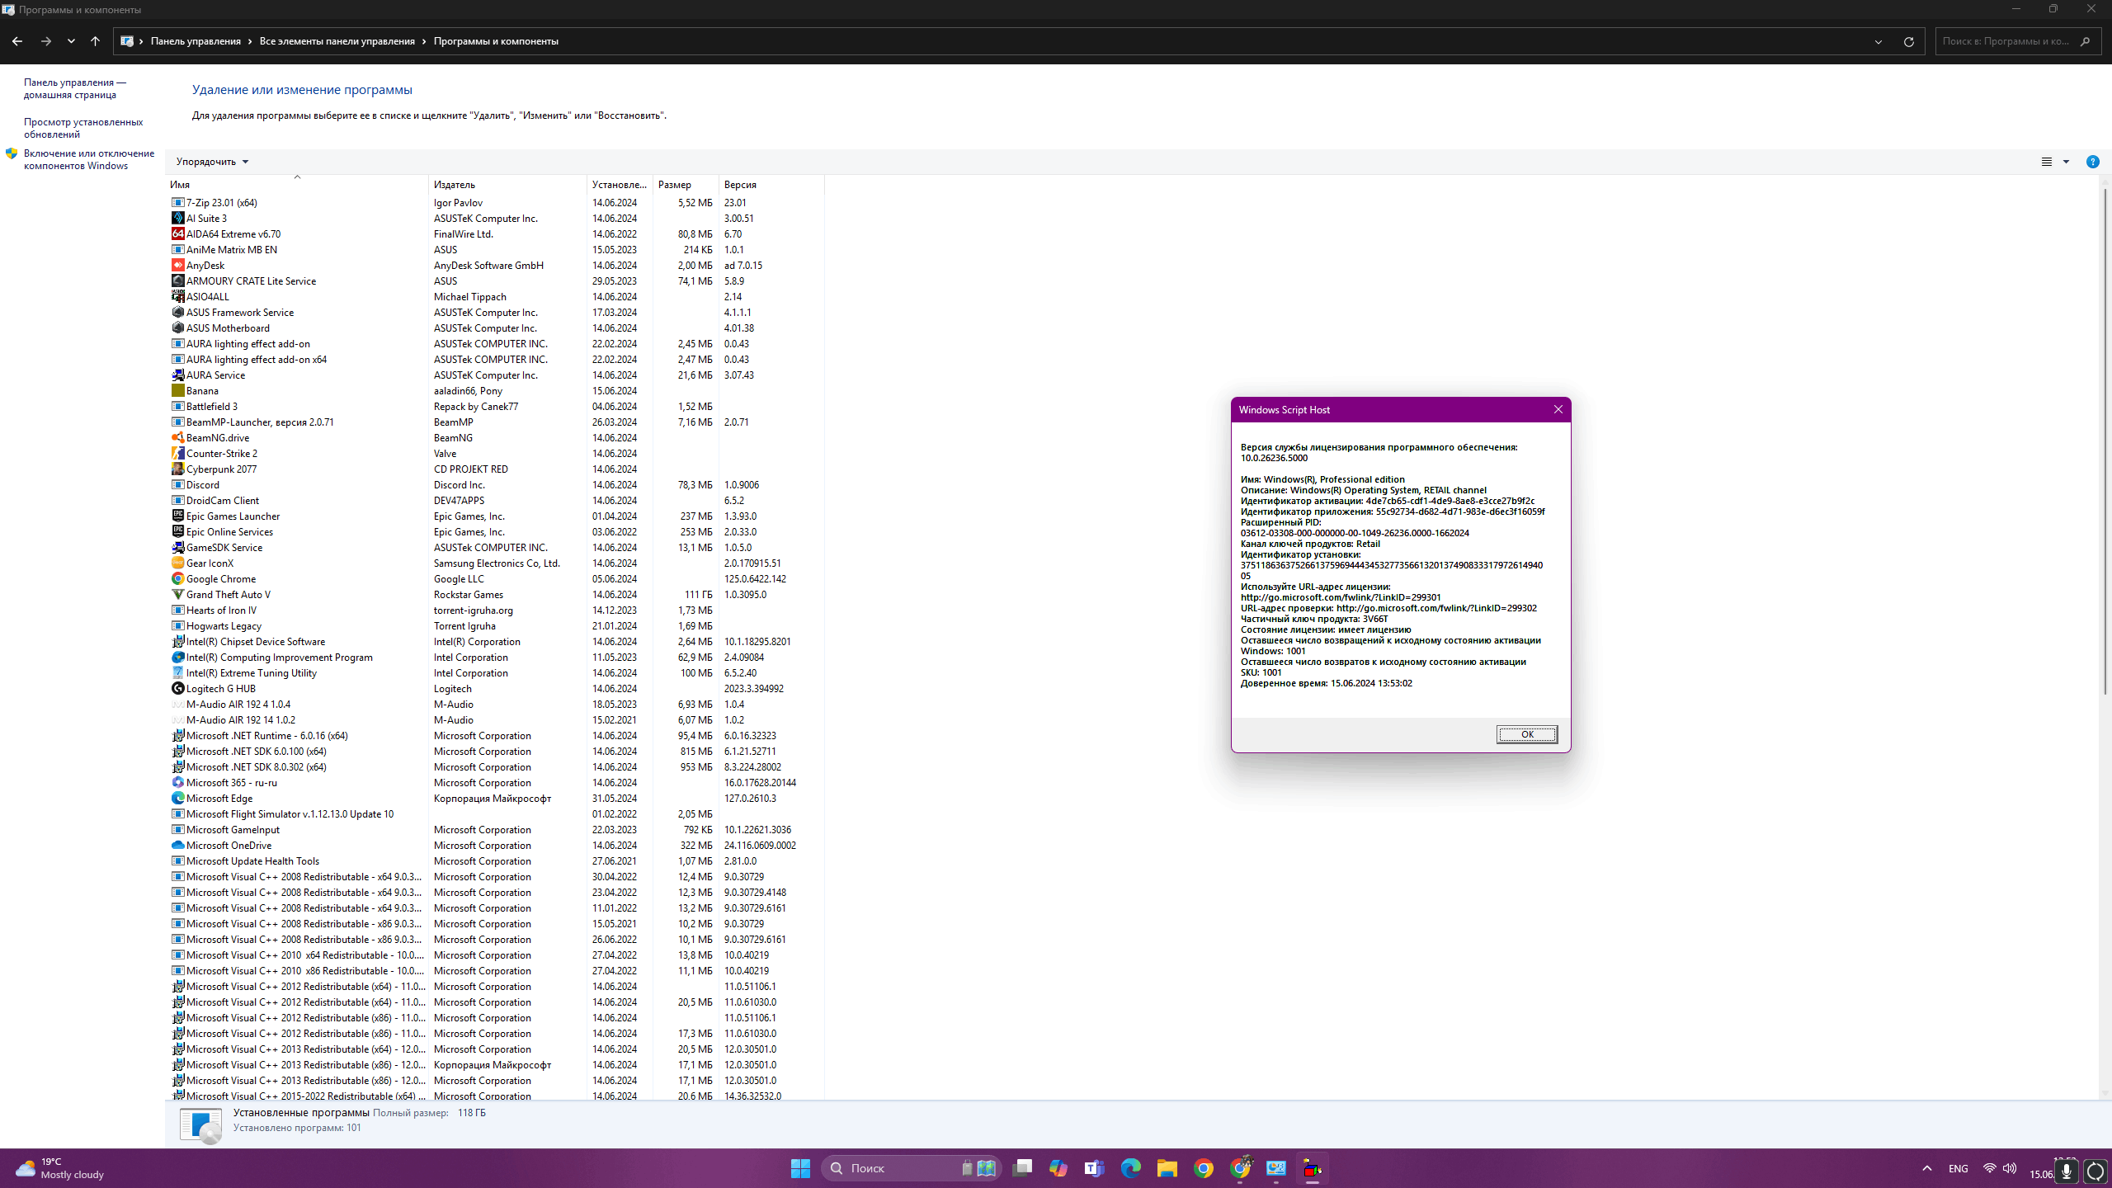Open the Упорядочить dropdown menu
The width and height of the screenshot is (2112, 1188).
coord(212,162)
